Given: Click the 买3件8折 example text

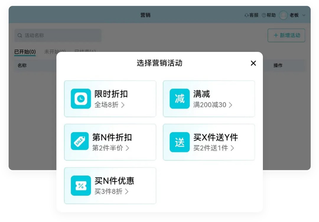Looking at the screenshot, I should point(108,191).
